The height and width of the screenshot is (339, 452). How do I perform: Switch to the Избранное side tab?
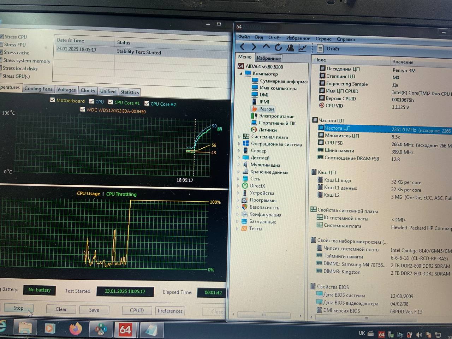point(269,58)
